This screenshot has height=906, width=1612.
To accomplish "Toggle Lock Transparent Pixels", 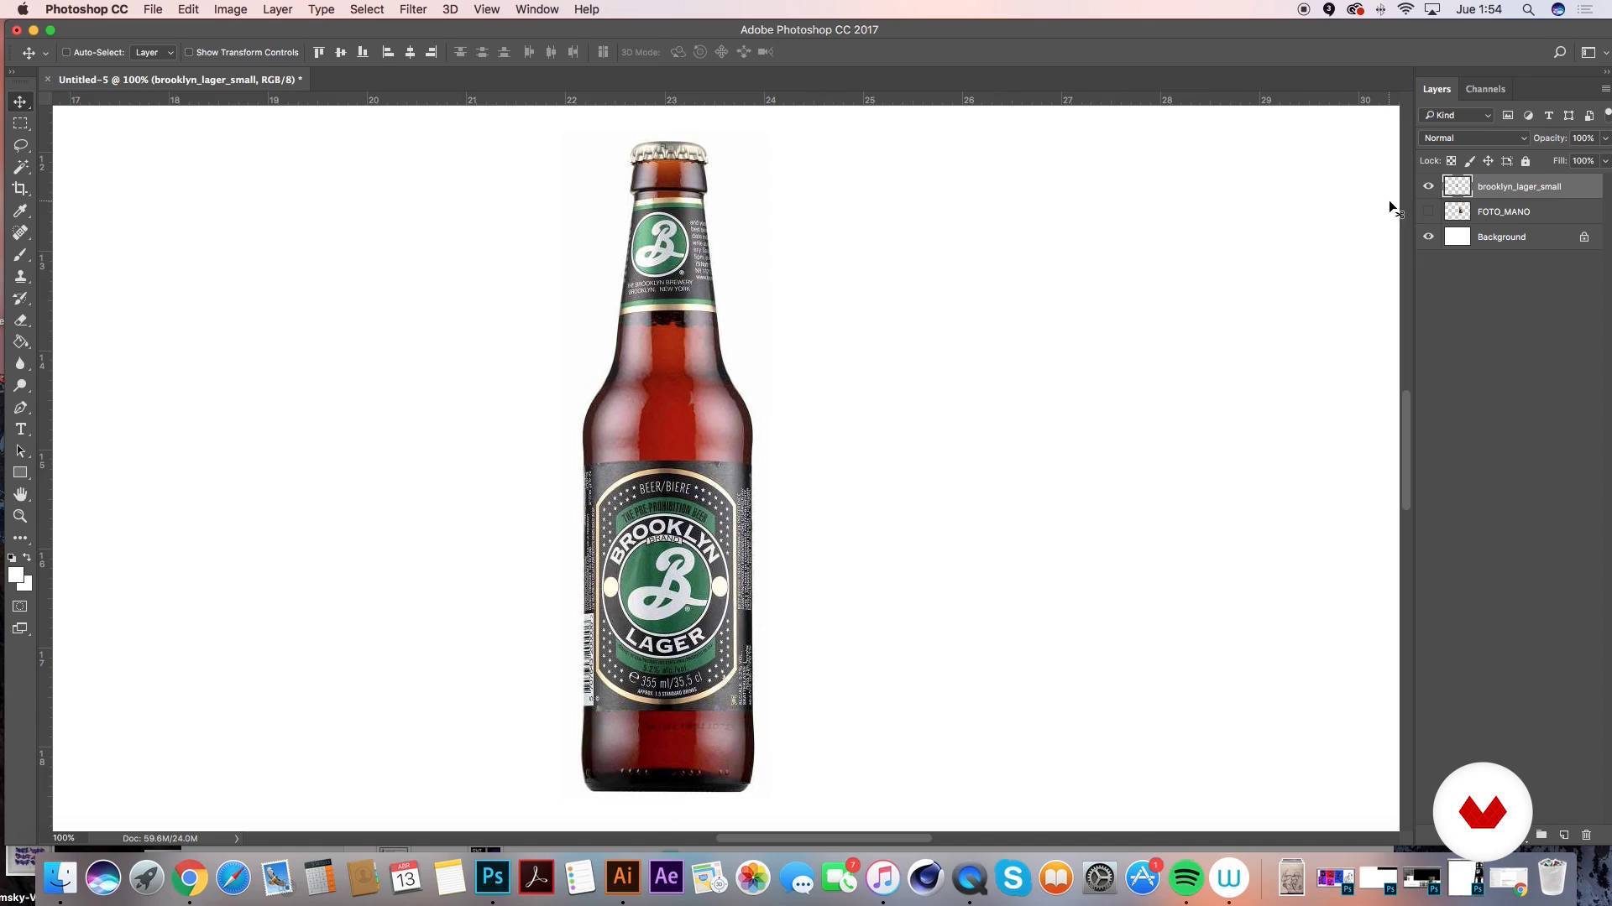I will 1451,161.
